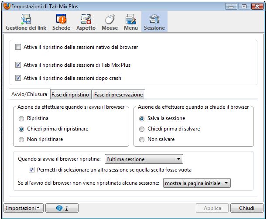Screen dimensions: 267x220
Task: Expand the Impostazioni menu button
Action: (x=23, y=208)
